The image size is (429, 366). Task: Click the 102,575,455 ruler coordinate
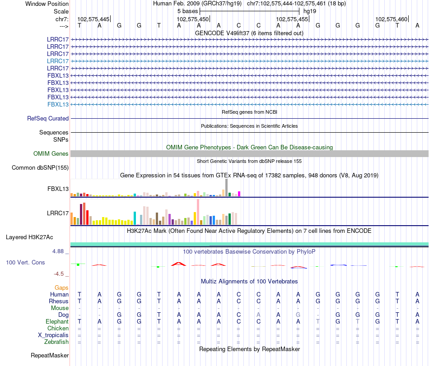pos(292,19)
